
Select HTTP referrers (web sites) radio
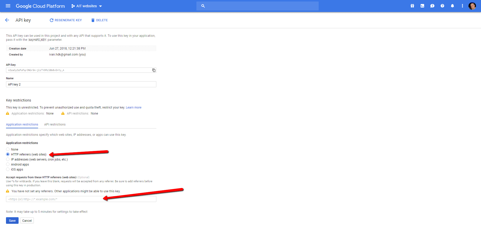[x=8, y=154]
